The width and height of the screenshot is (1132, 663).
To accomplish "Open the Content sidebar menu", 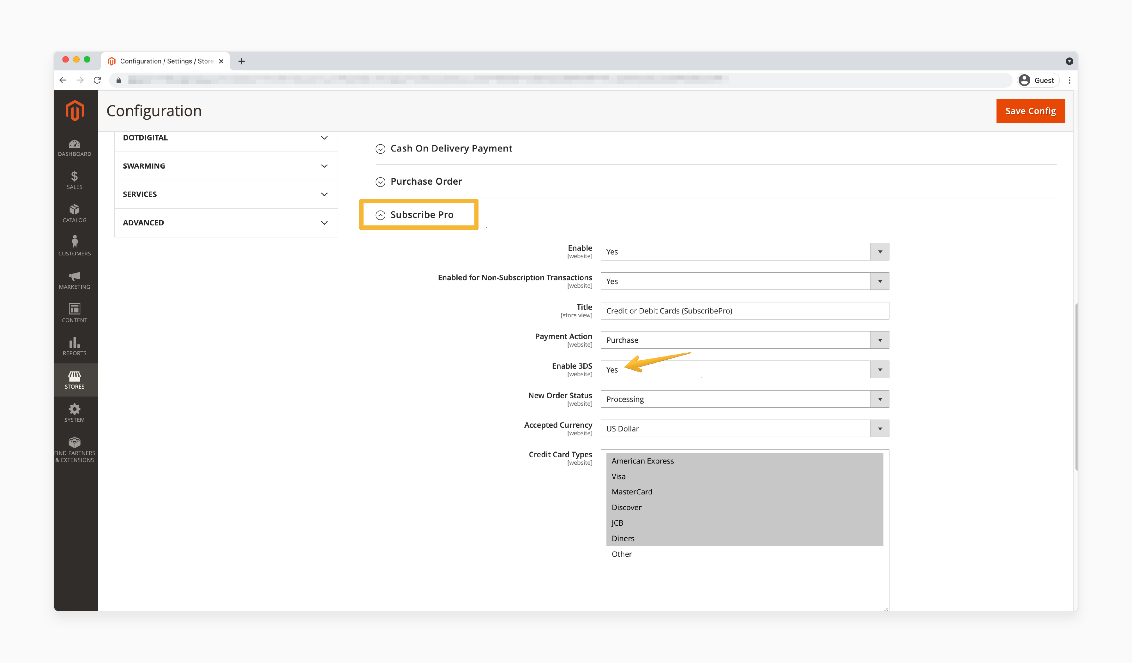I will coord(75,313).
